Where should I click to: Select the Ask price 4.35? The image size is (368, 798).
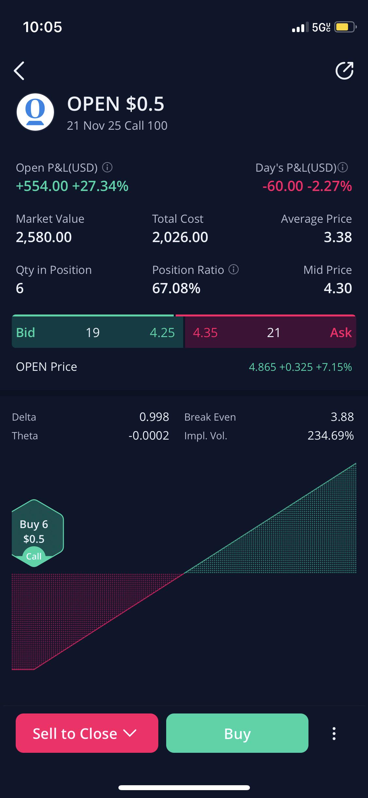pos(205,332)
